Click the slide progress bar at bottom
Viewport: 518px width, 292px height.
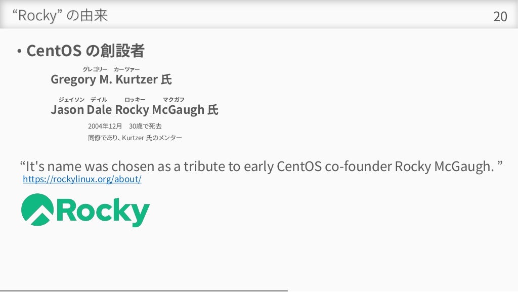pos(144,290)
